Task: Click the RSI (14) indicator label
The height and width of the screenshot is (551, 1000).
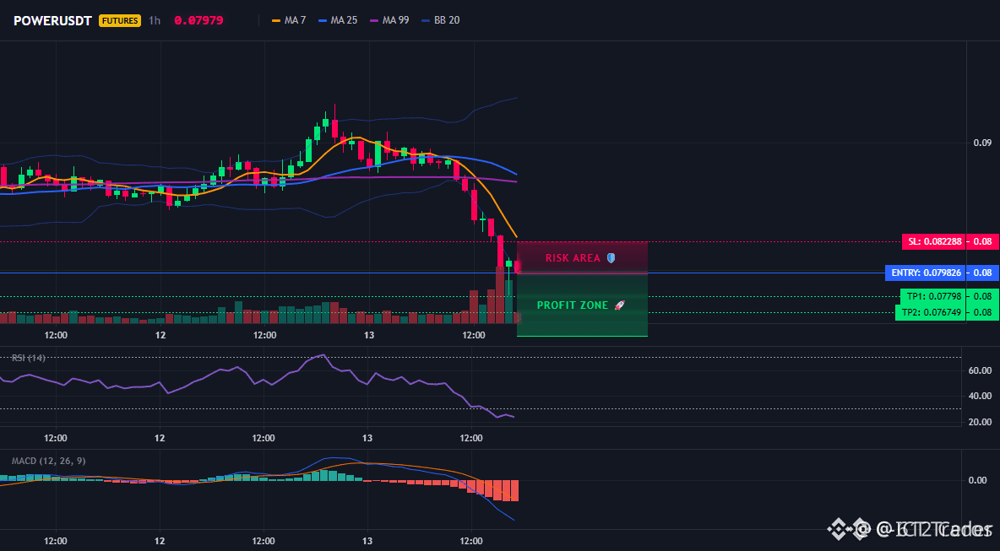Action: pyautogui.click(x=29, y=358)
